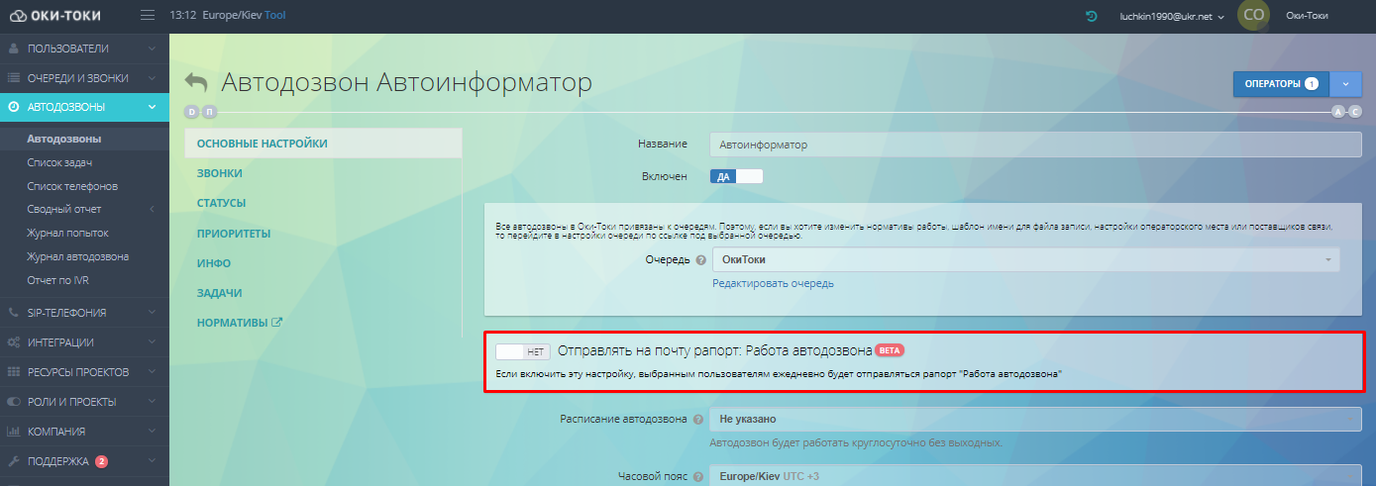
Task: Click the help icon next to Часовой пояс
Action: pos(699,476)
